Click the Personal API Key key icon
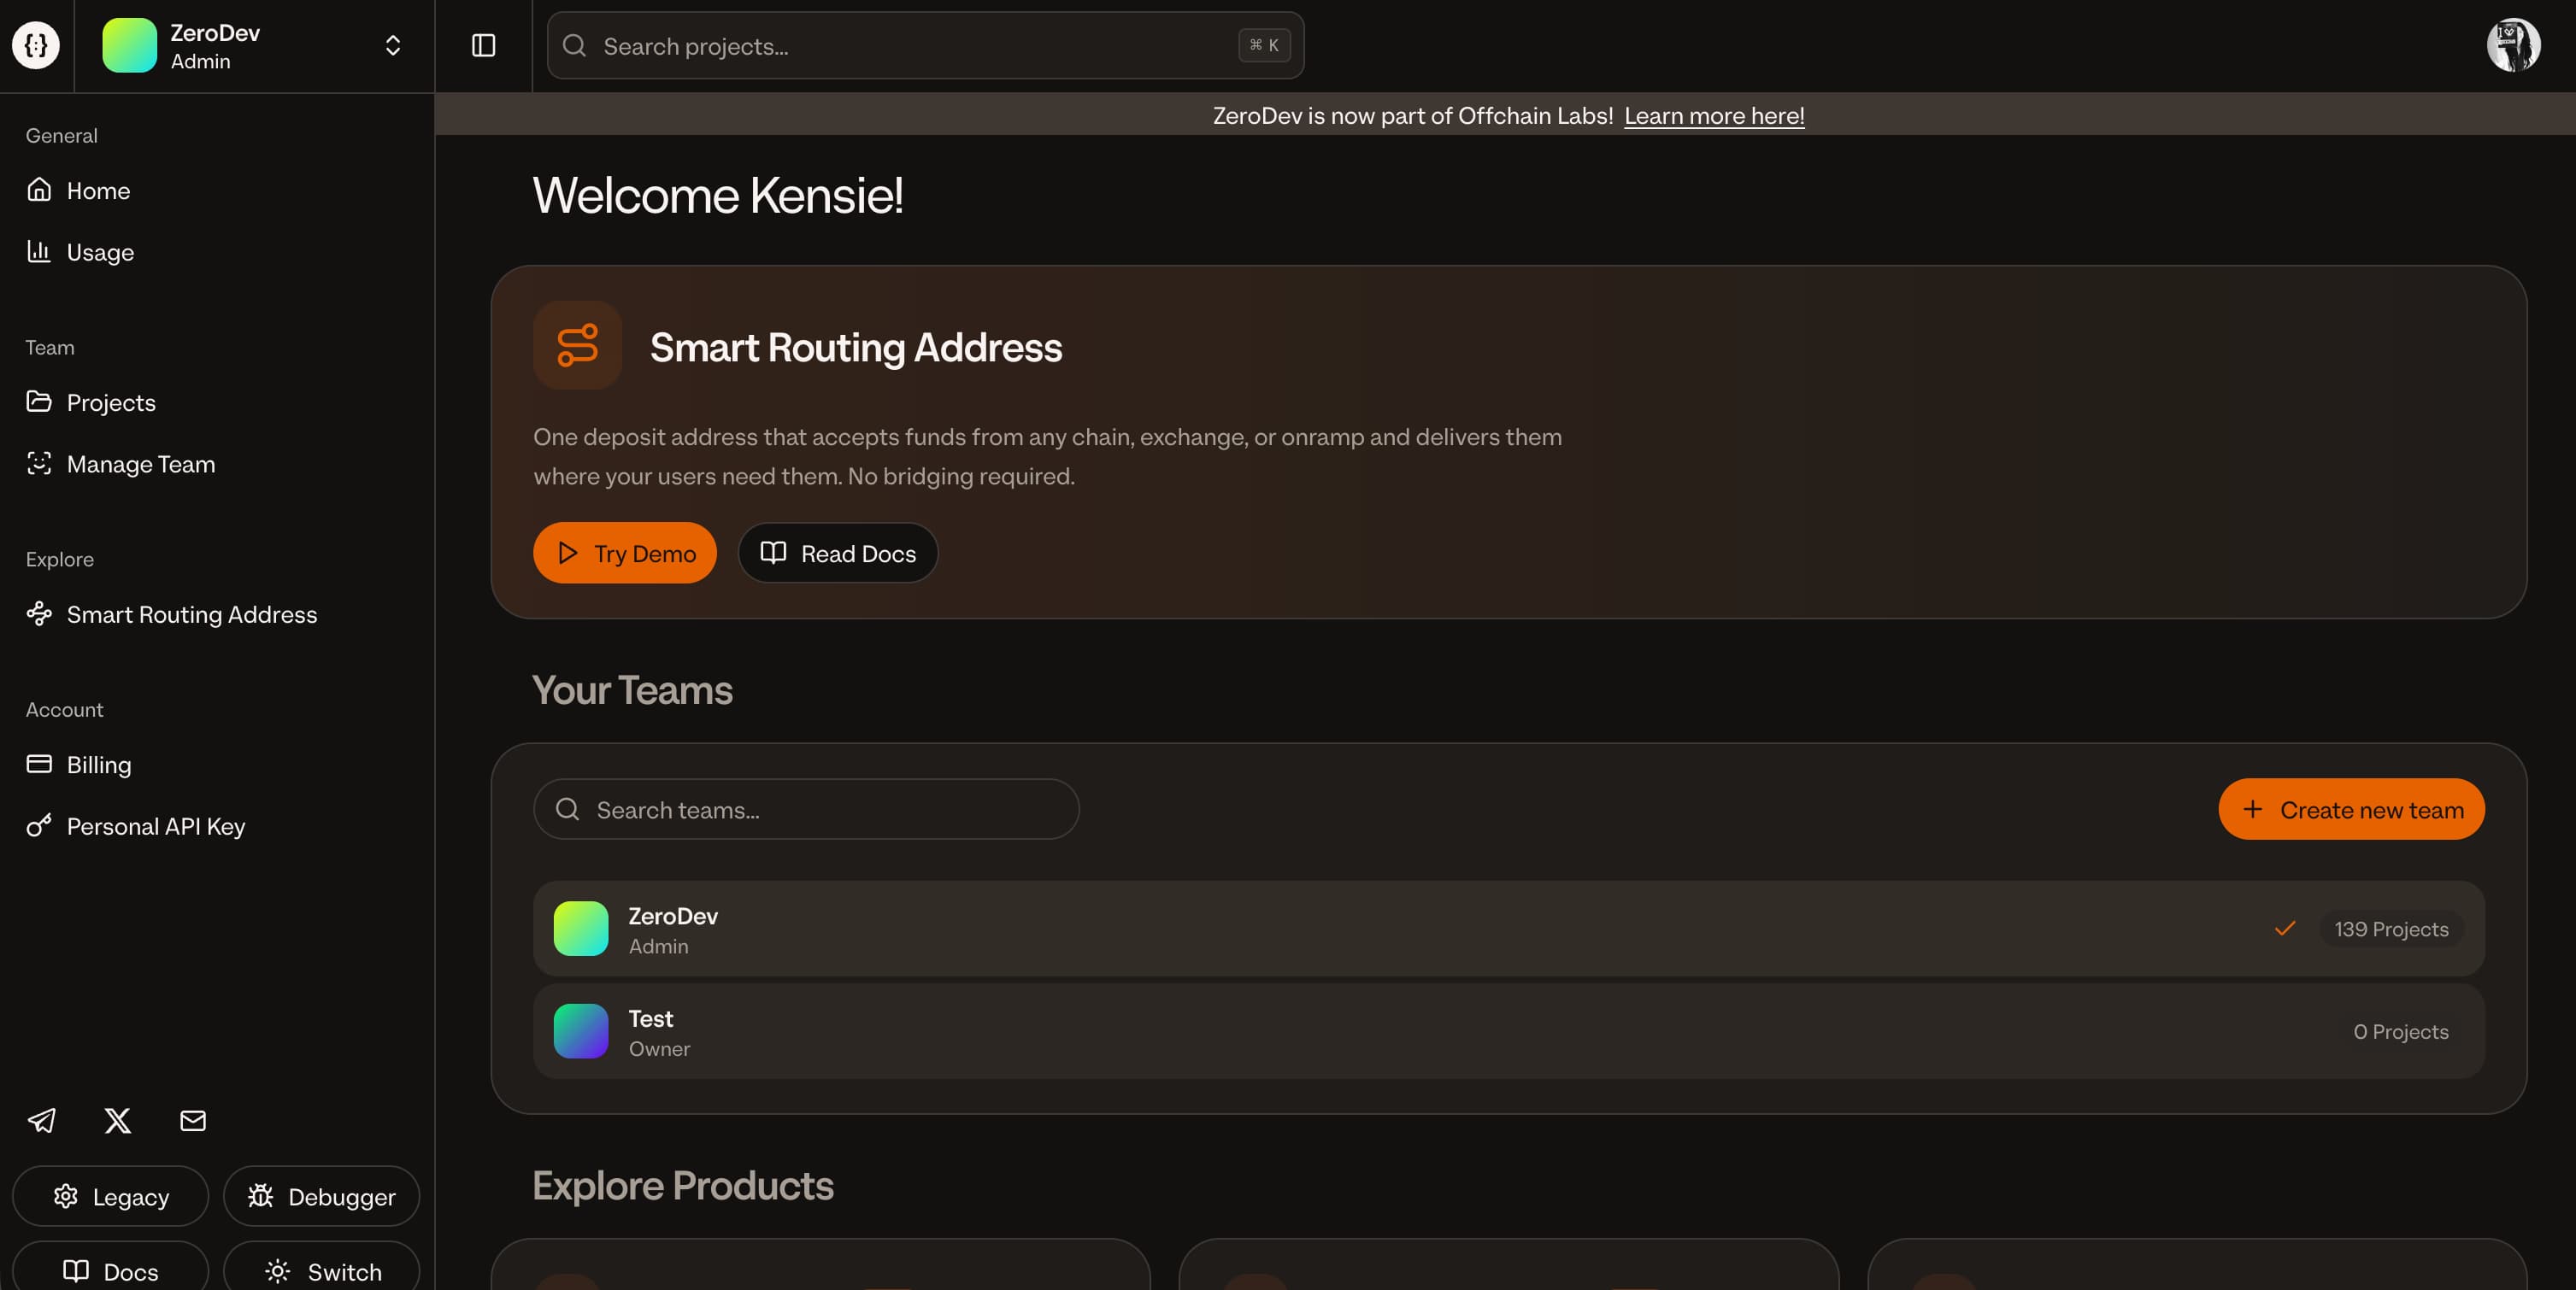 pyautogui.click(x=39, y=825)
